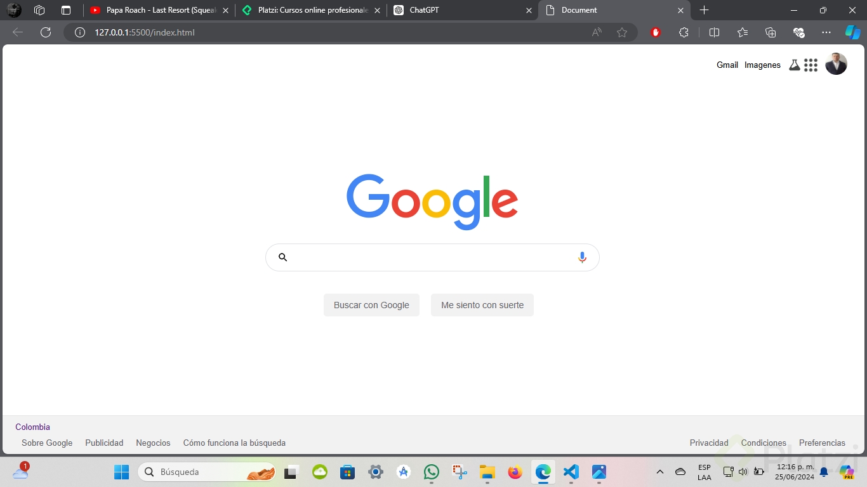Open the Negocios footer link
Viewport: 867px width, 487px height.
(153, 443)
